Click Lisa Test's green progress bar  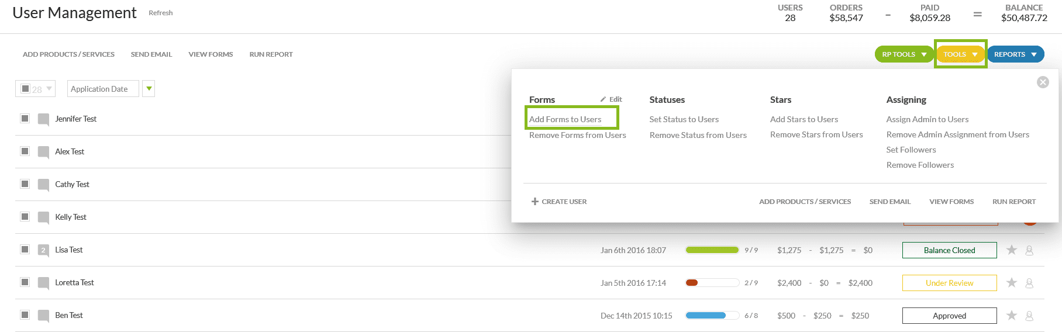712,250
